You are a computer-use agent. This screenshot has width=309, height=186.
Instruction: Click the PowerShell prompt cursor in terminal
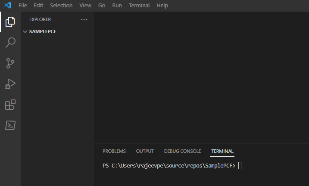pos(240,166)
